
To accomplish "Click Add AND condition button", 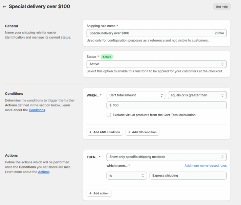I will click(x=105, y=132).
